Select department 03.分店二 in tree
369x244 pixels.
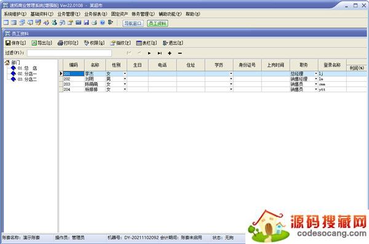(27, 79)
